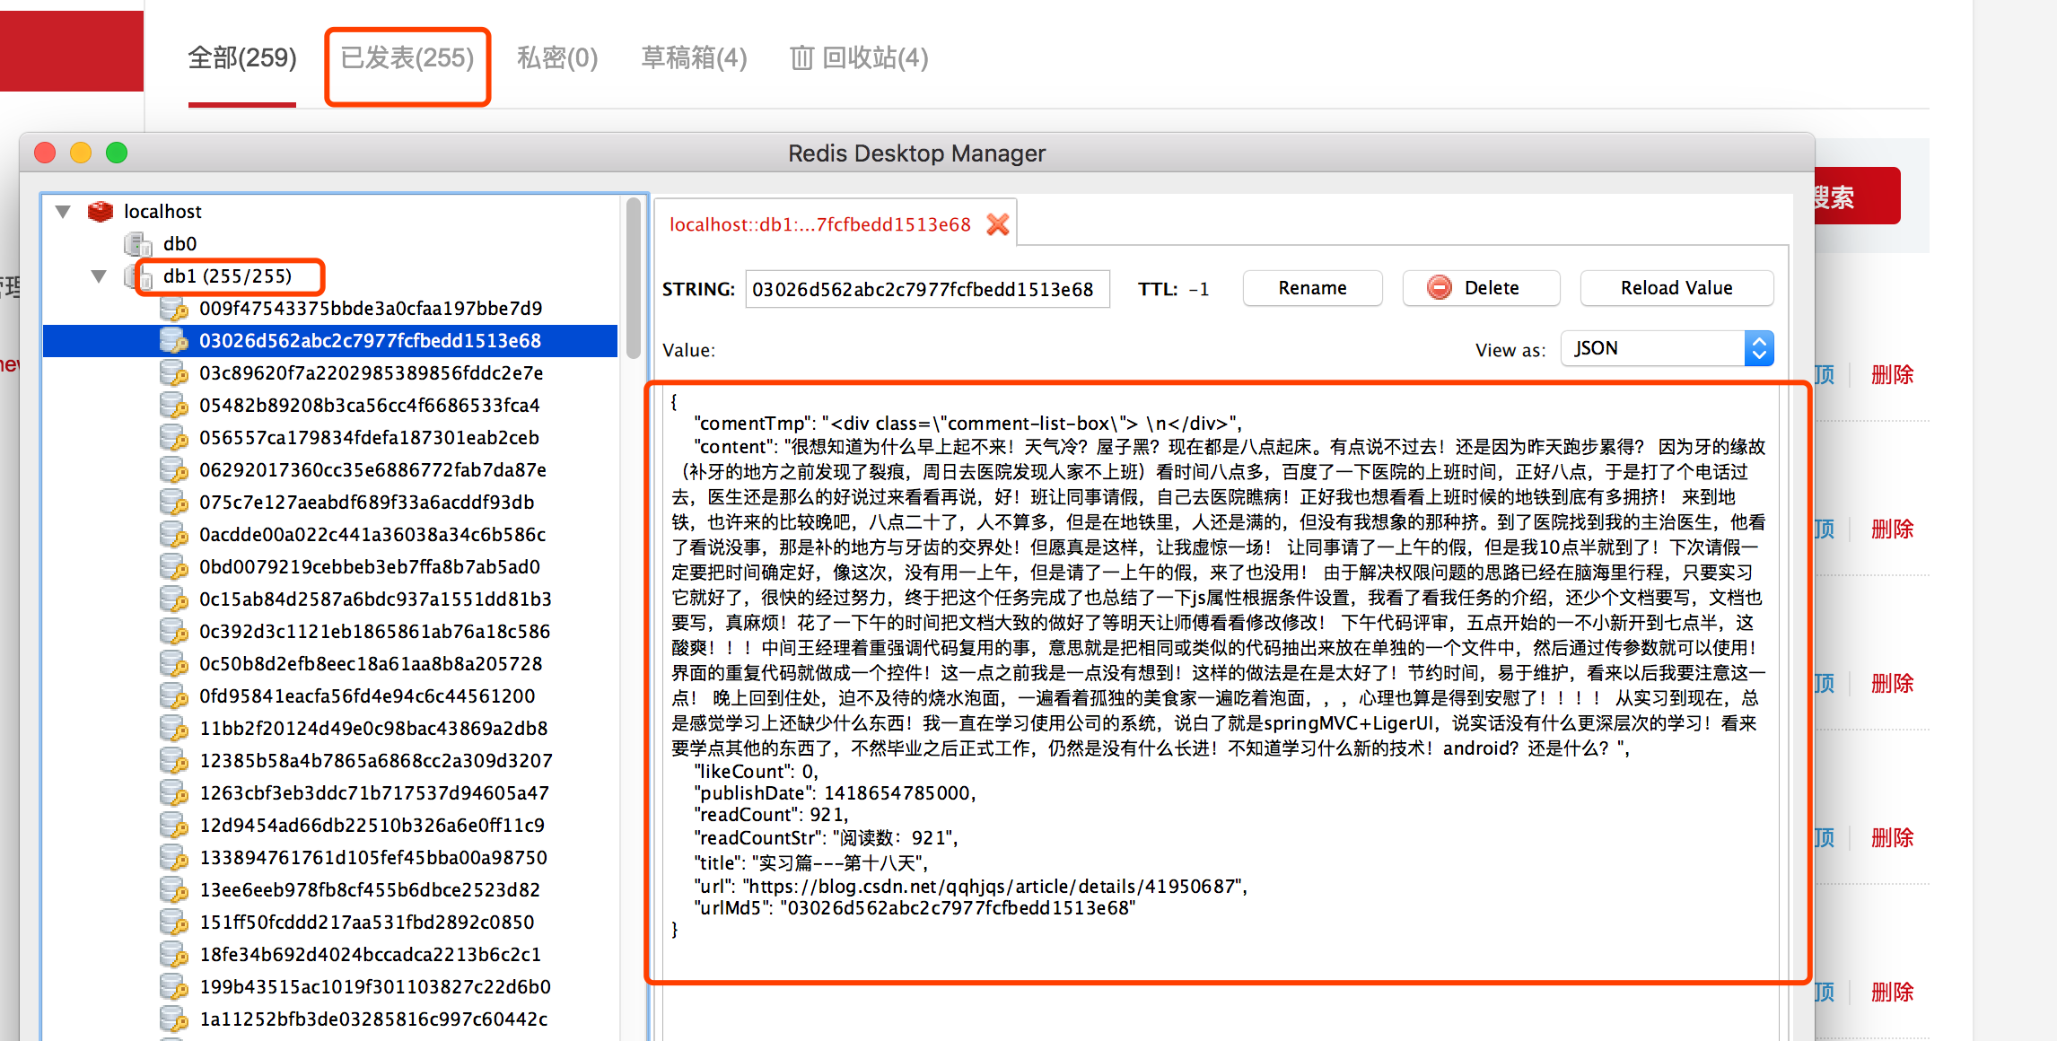The width and height of the screenshot is (2057, 1041).
Task: Click key icon of 03c89620f7a2202985389856fddc2e7e
Action: click(173, 373)
